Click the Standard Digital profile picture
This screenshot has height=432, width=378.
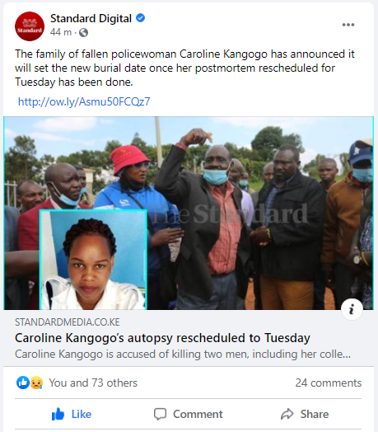[x=30, y=26]
